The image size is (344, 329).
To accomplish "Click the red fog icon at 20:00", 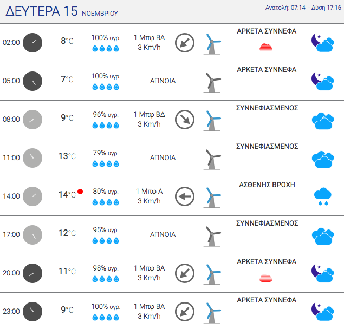I will click(x=266, y=278).
